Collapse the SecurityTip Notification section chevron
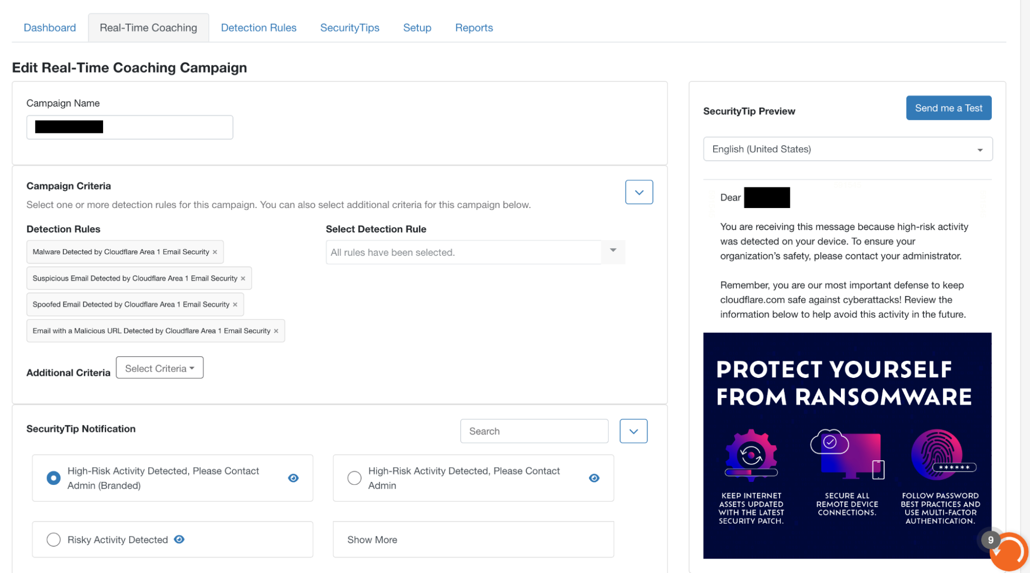This screenshot has height=573, width=1030. tap(633, 431)
